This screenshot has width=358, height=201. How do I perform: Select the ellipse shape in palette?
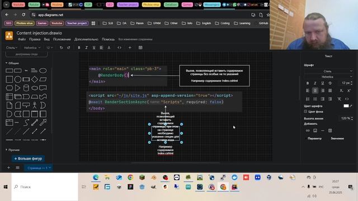pos(43,71)
